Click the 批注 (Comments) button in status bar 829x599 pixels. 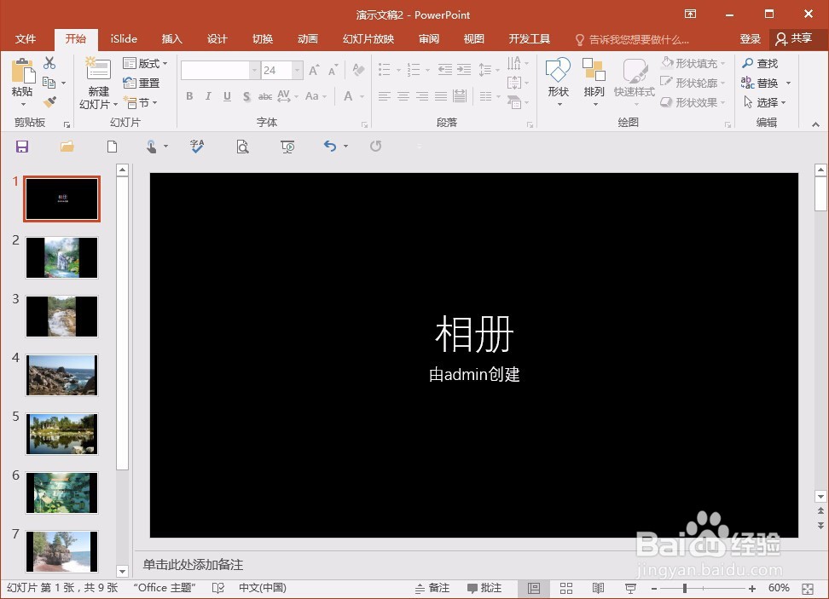[485, 588]
